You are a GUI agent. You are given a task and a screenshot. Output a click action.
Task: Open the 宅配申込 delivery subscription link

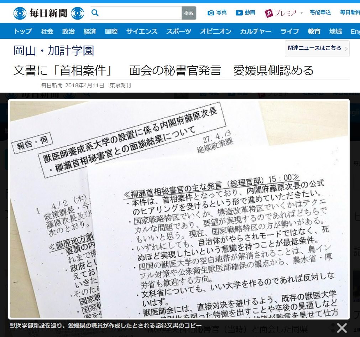click(320, 12)
